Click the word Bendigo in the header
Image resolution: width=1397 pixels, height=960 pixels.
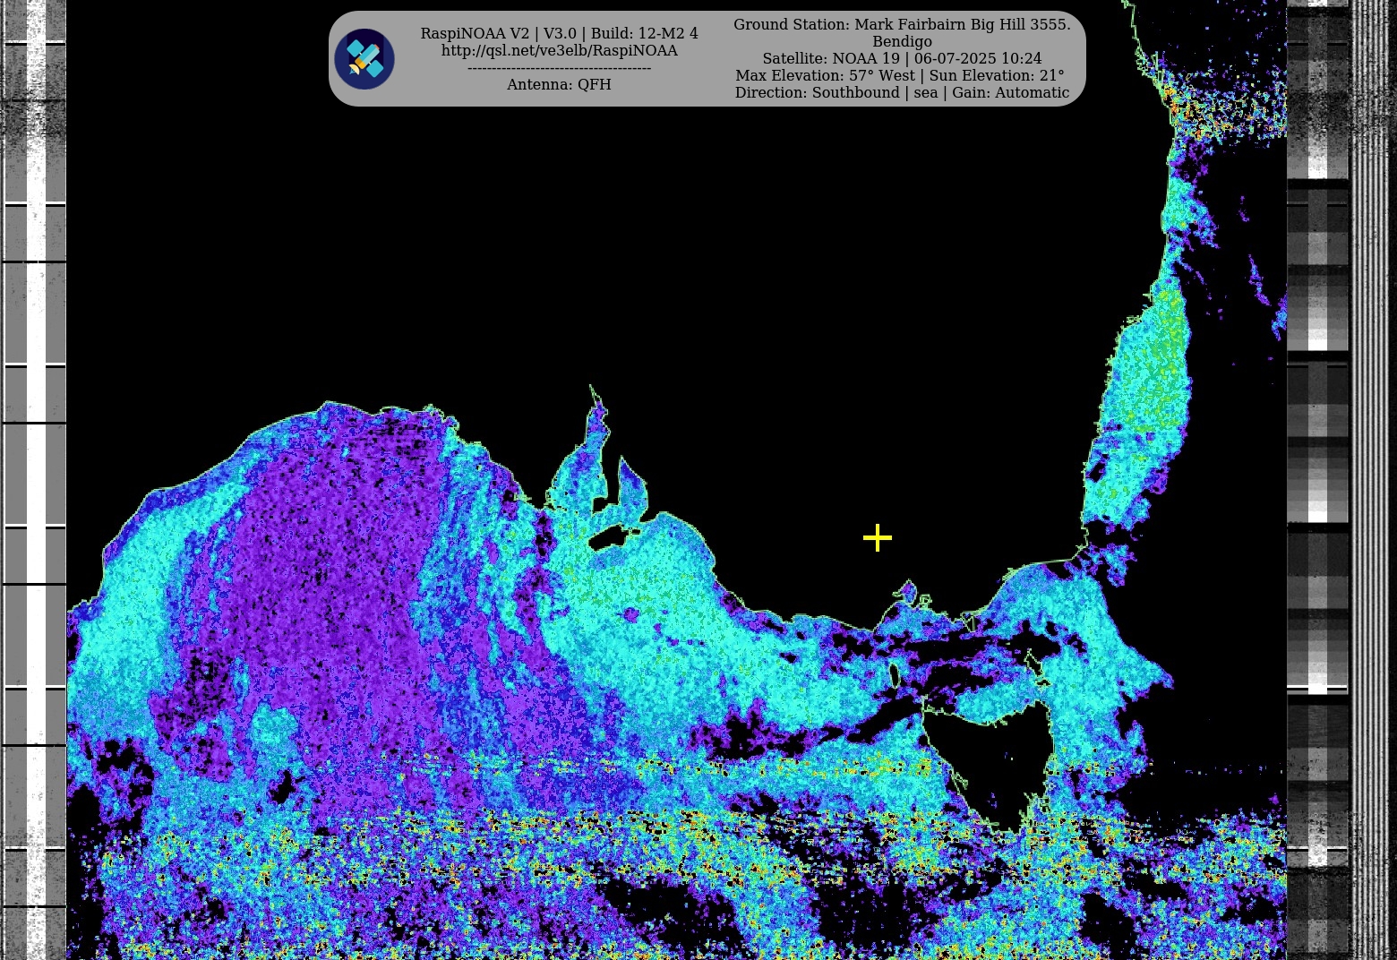902,41
